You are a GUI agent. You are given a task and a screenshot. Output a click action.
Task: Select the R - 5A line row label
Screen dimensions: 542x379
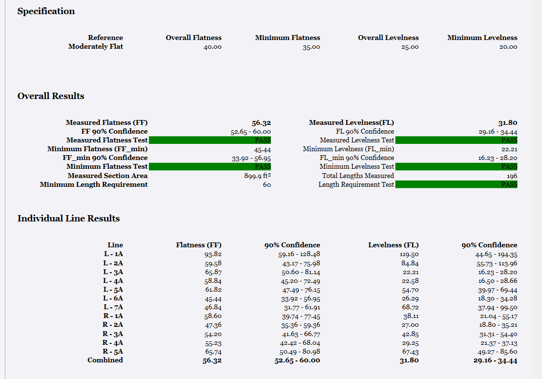(113, 351)
